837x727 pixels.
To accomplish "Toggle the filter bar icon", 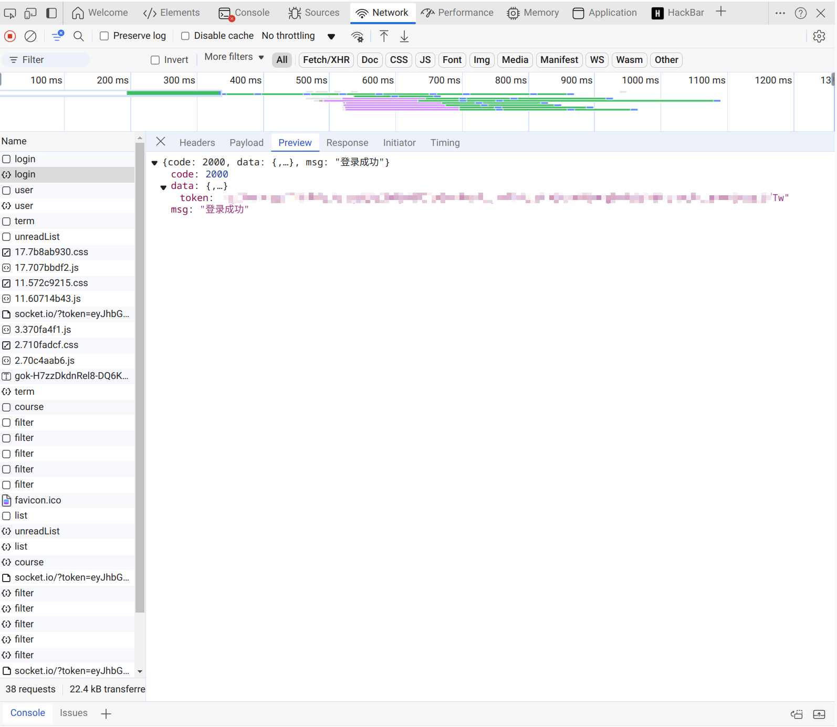I will 58,36.
